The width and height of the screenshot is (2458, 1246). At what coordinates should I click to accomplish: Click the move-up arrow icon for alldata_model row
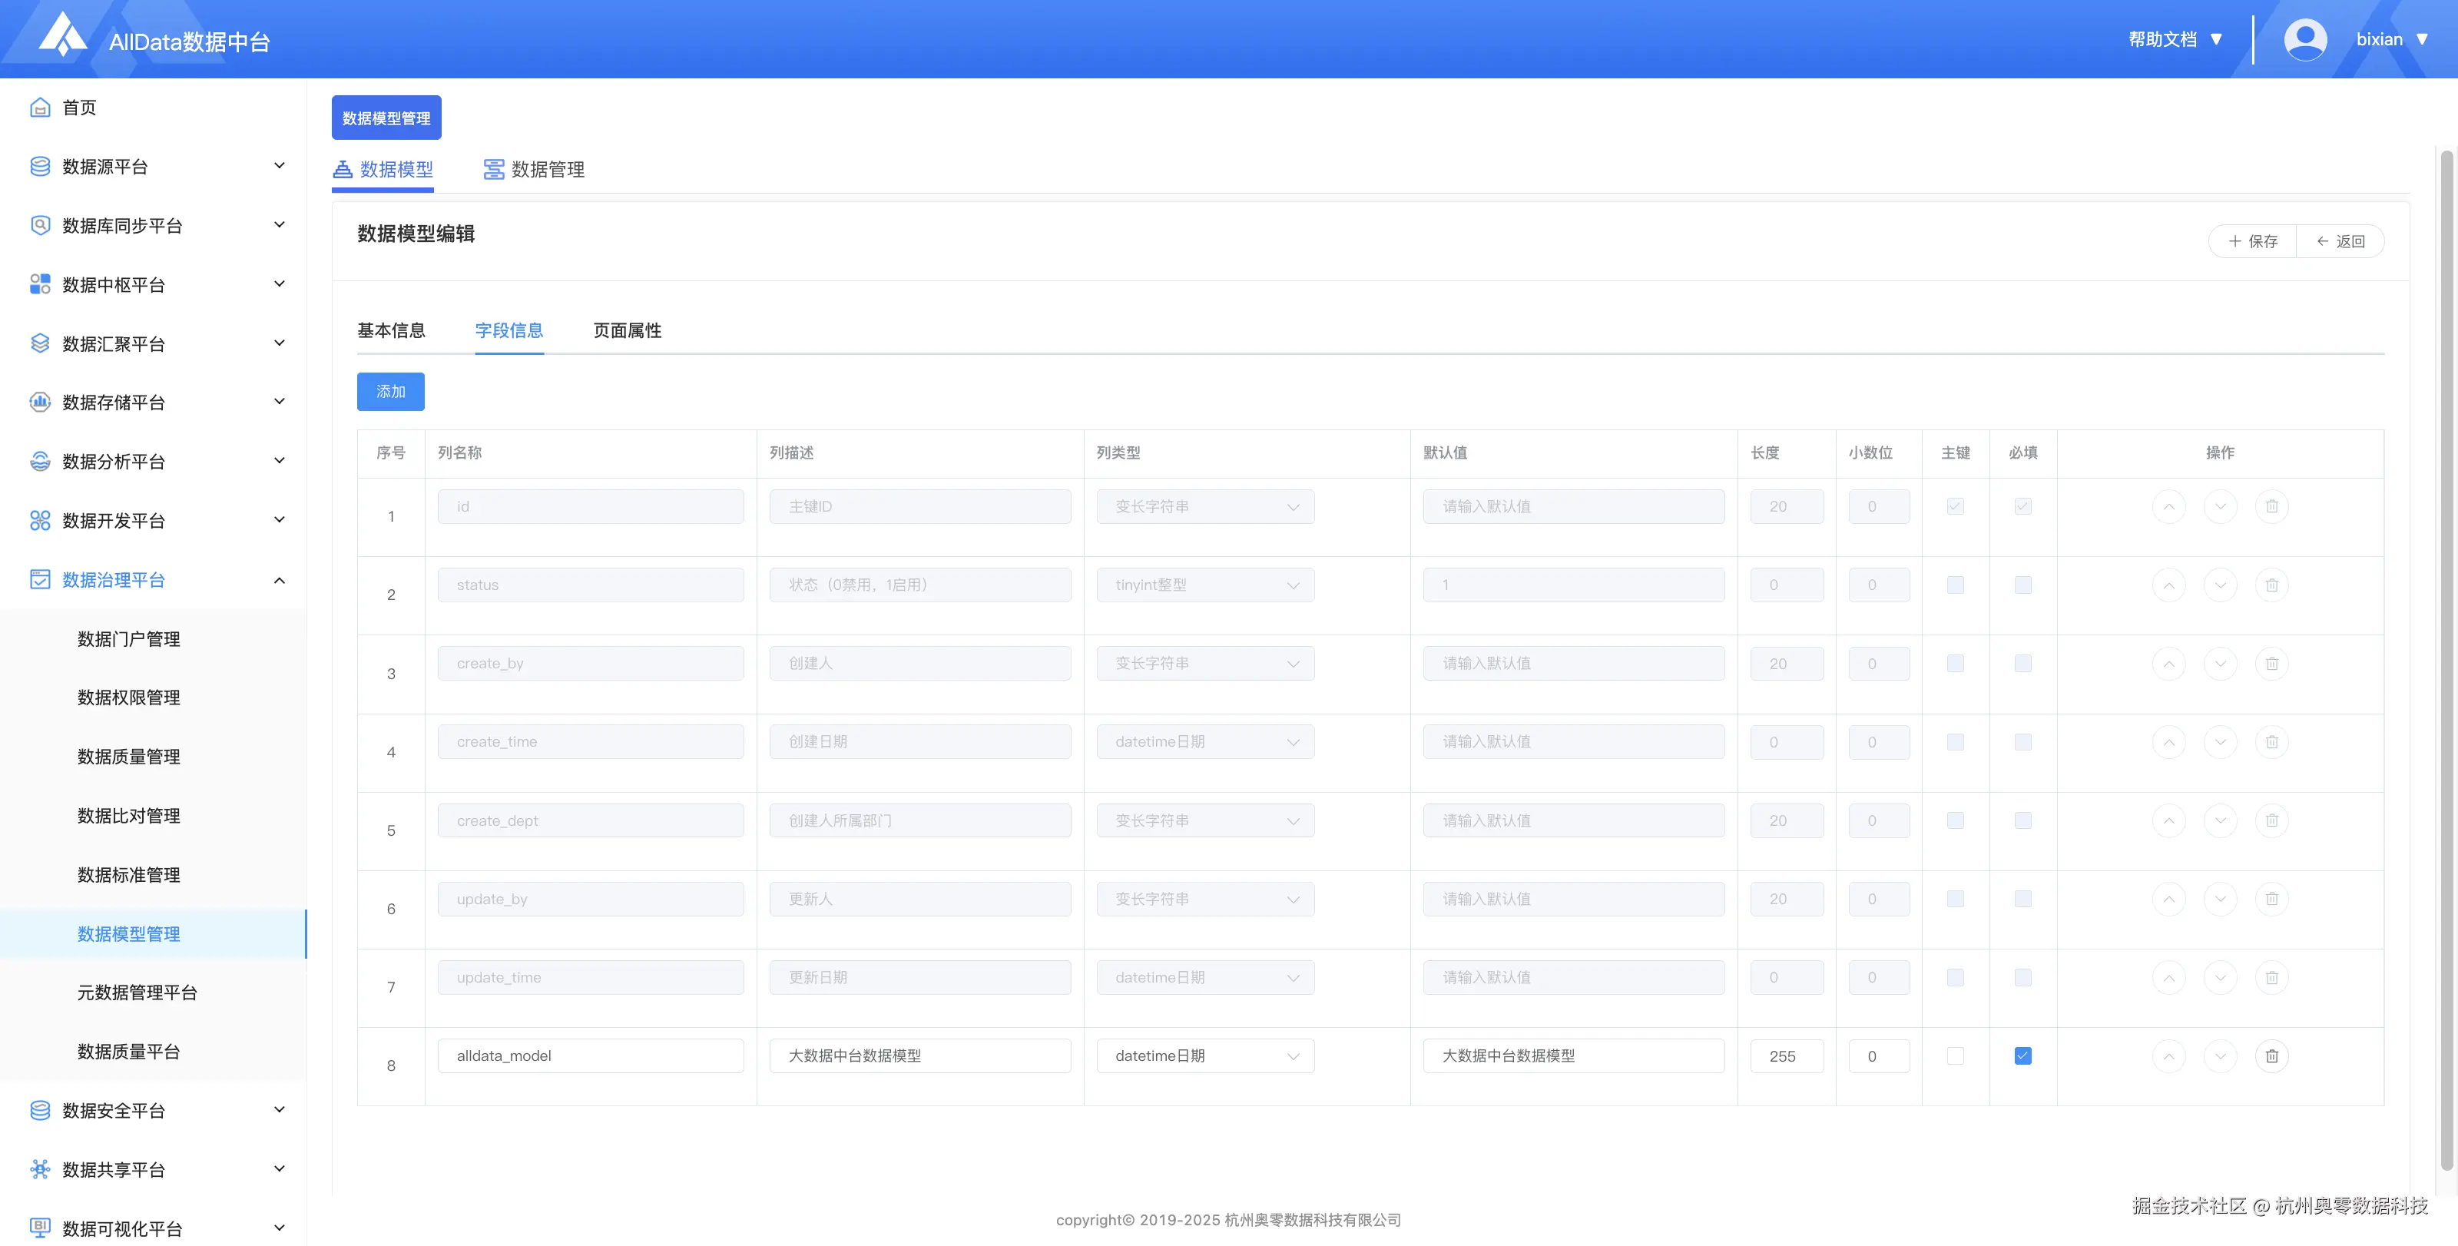pos(2168,1056)
